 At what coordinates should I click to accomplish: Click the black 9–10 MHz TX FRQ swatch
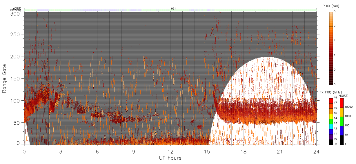click(331, 142)
